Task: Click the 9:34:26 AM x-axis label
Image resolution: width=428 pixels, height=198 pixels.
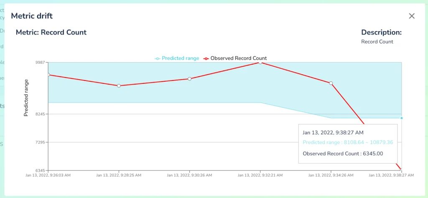Action: (331, 175)
